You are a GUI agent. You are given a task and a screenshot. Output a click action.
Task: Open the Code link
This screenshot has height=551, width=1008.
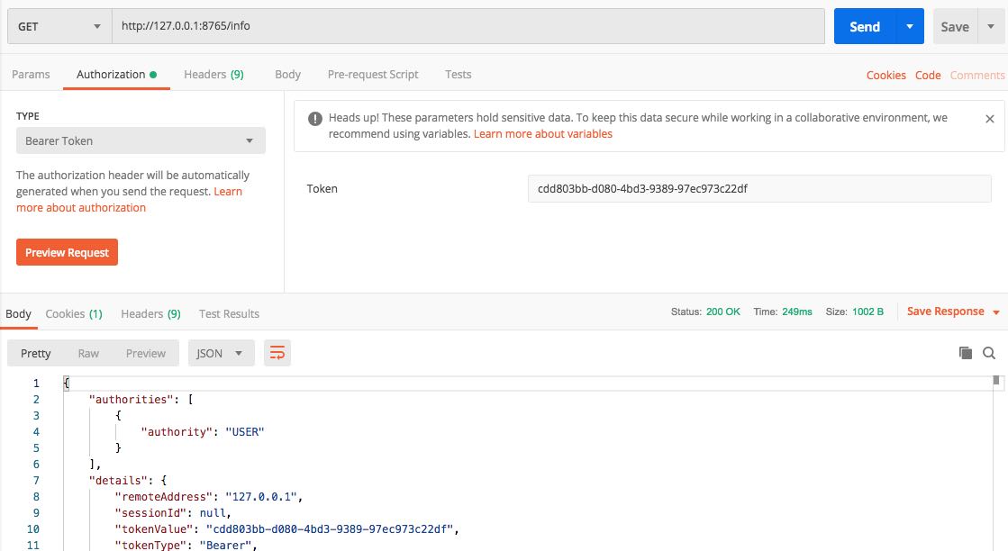pos(928,75)
